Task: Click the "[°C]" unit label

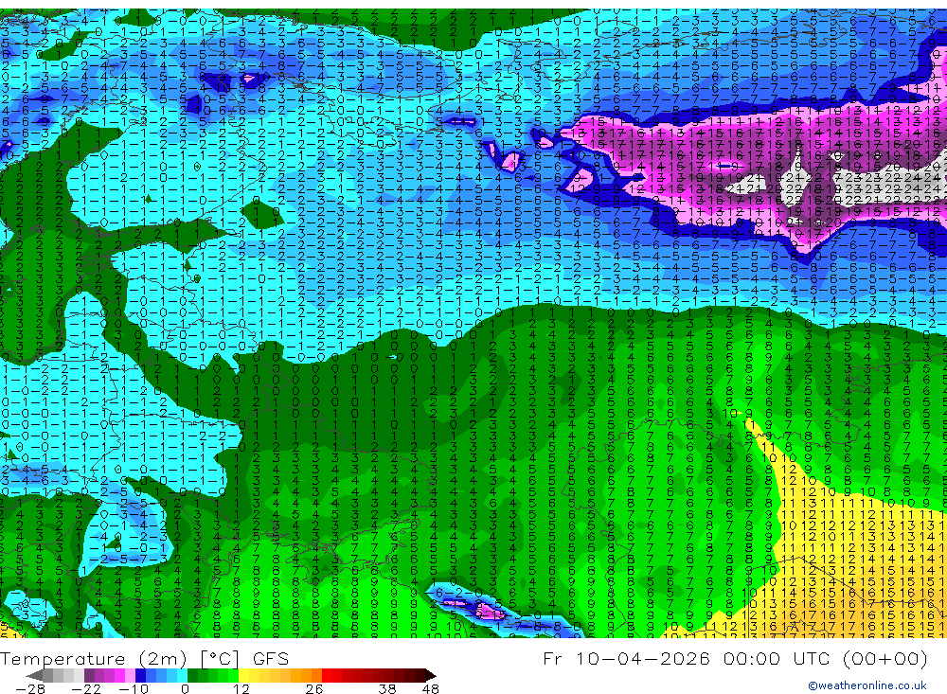Action: point(220,658)
